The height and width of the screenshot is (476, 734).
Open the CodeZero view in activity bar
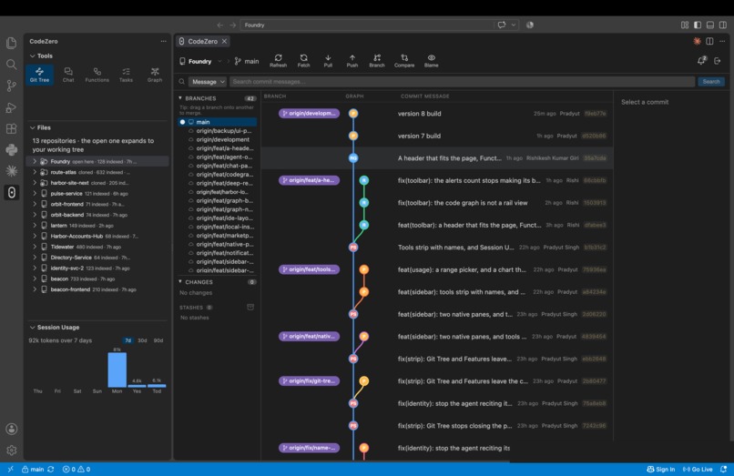tap(11, 192)
